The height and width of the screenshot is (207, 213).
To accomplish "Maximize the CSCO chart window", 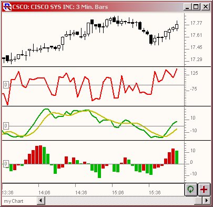I will (196, 7).
